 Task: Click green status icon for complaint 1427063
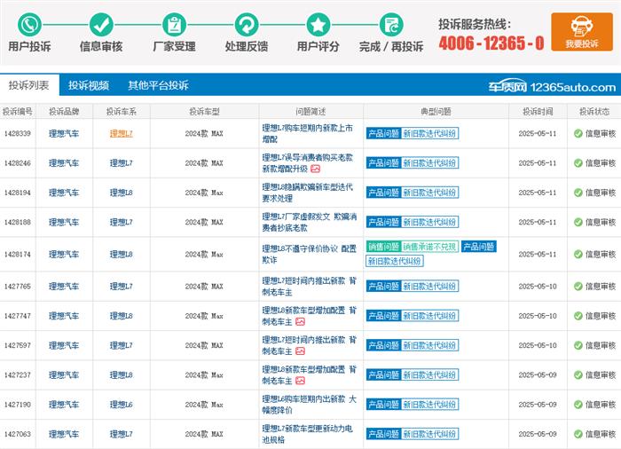[x=578, y=434]
